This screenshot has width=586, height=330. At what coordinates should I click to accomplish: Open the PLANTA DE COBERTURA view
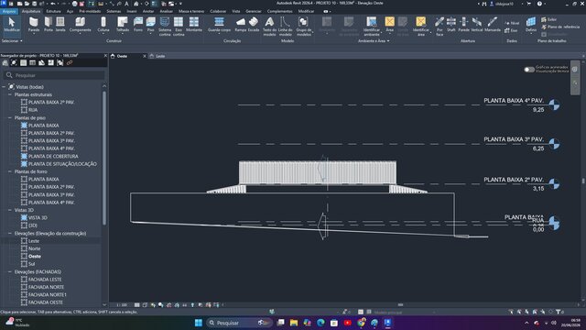tap(53, 157)
